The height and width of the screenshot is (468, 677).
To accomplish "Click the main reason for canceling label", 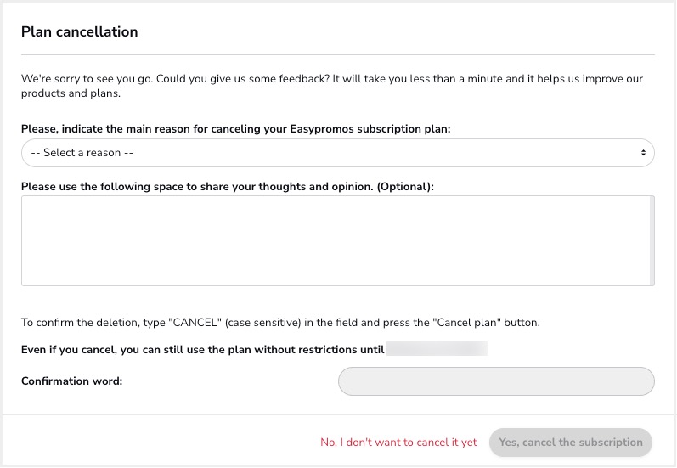I will [236, 129].
